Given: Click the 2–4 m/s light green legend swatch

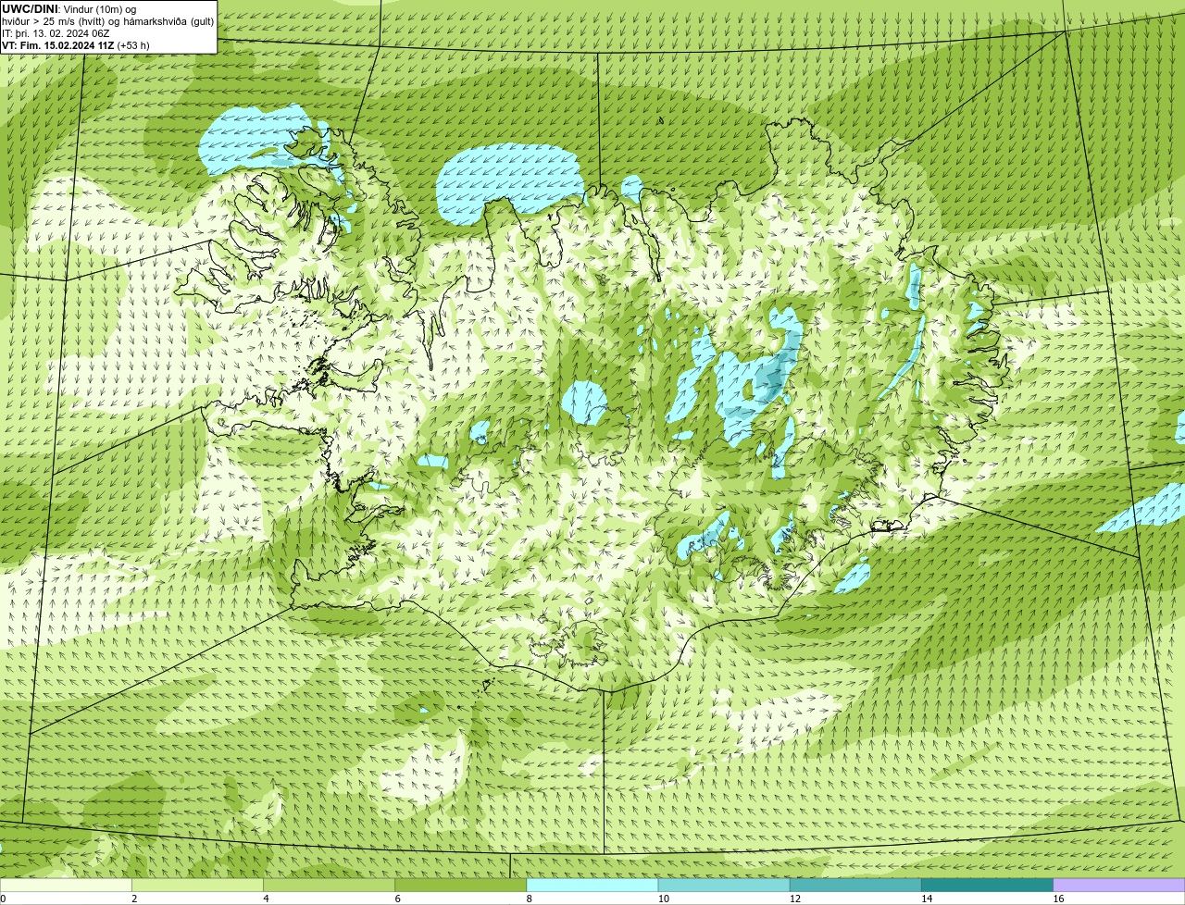Looking at the screenshot, I should pos(197,886).
